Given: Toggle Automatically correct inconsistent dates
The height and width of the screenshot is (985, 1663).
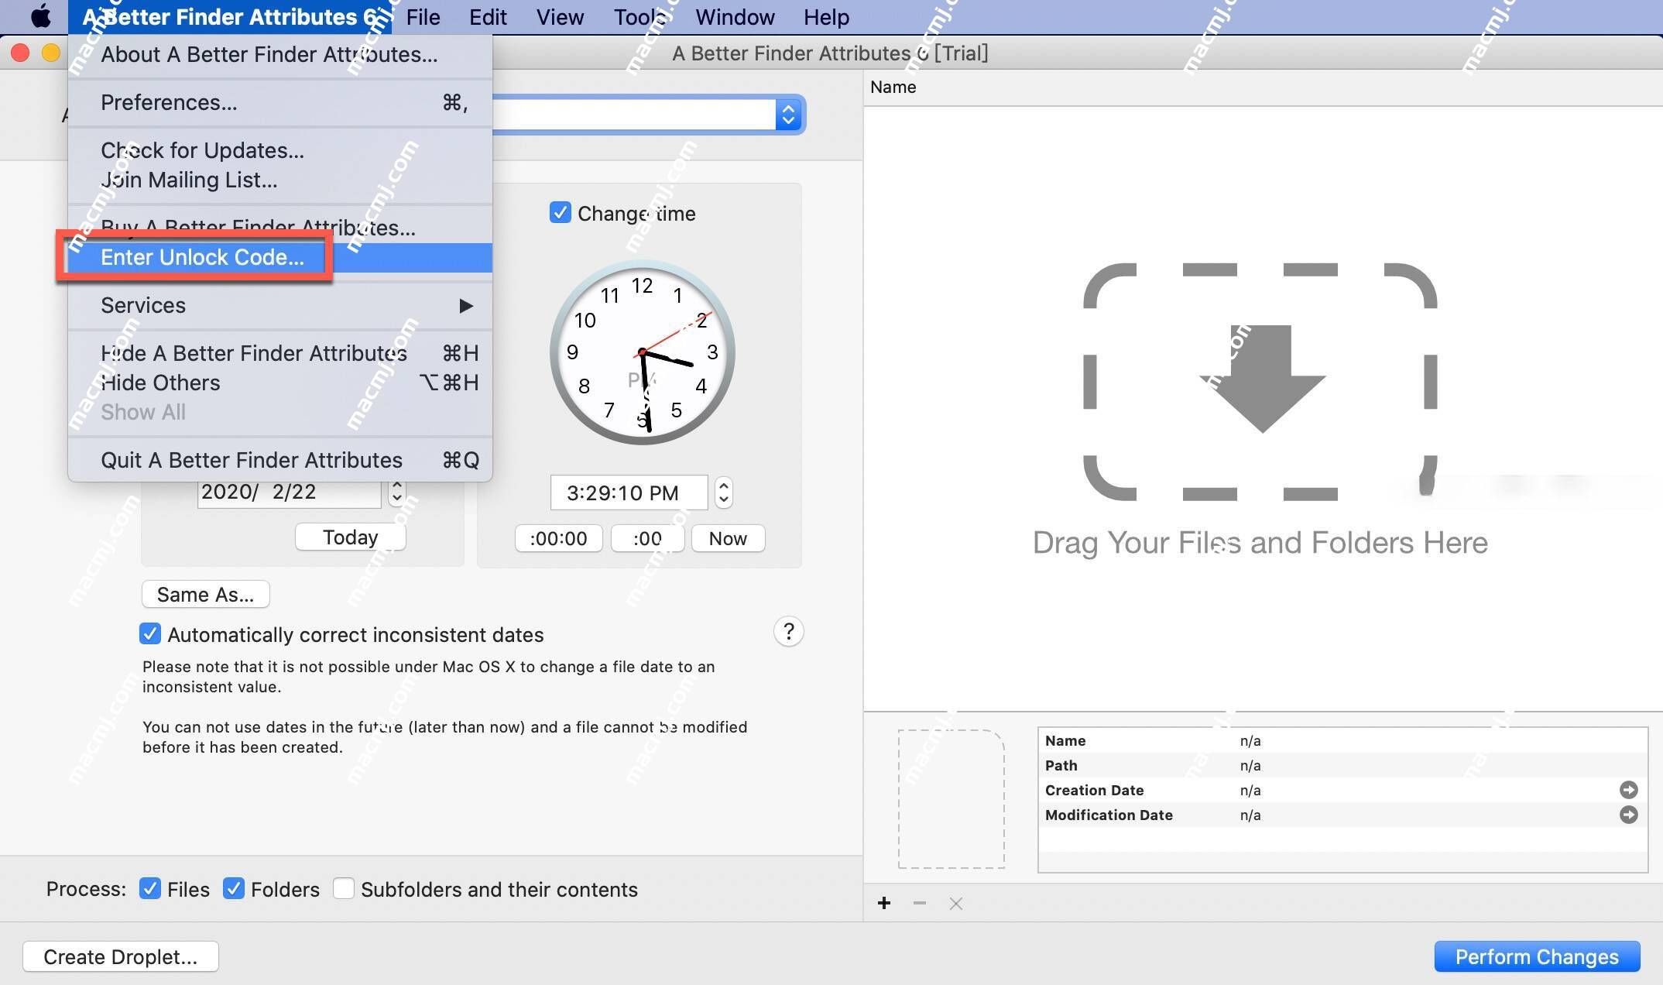Looking at the screenshot, I should [150, 634].
